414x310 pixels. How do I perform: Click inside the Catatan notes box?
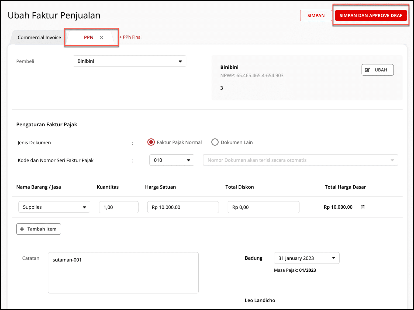tap(123, 273)
